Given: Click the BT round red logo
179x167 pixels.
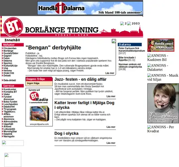Looking at the screenshot, I should point(13,27).
